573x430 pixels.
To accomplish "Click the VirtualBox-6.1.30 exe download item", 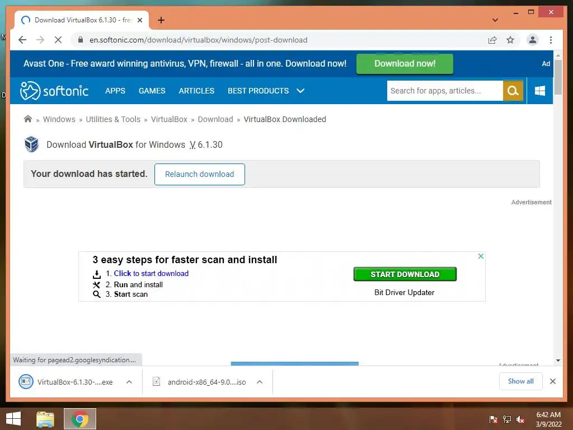I will (x=76, y=382).
